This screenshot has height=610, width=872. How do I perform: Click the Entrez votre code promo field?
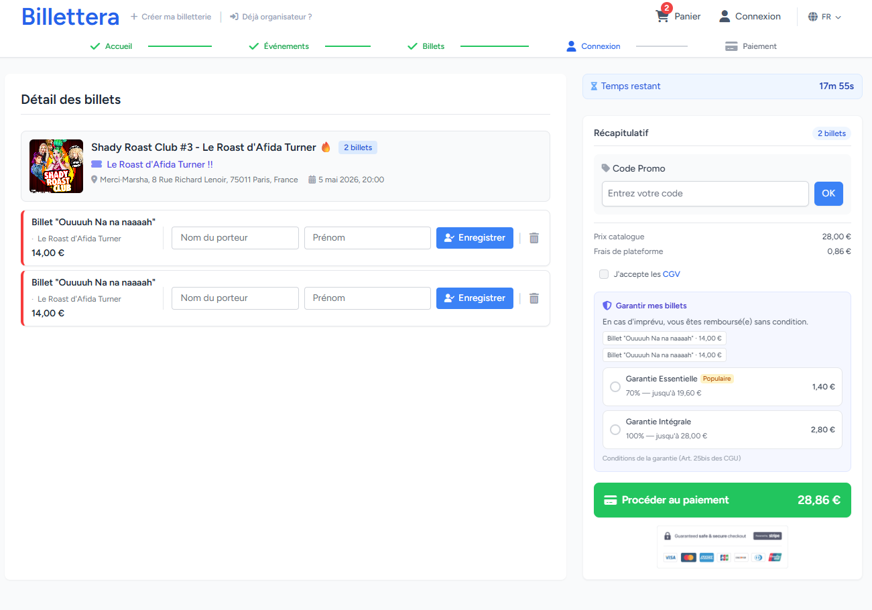[704, 193]
